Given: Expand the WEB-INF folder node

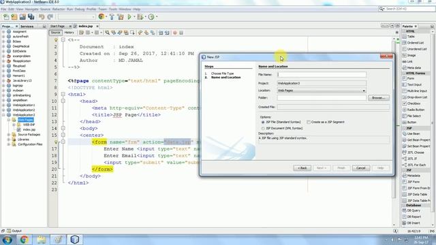Looking at the screenshot, I should click(14, 125).
